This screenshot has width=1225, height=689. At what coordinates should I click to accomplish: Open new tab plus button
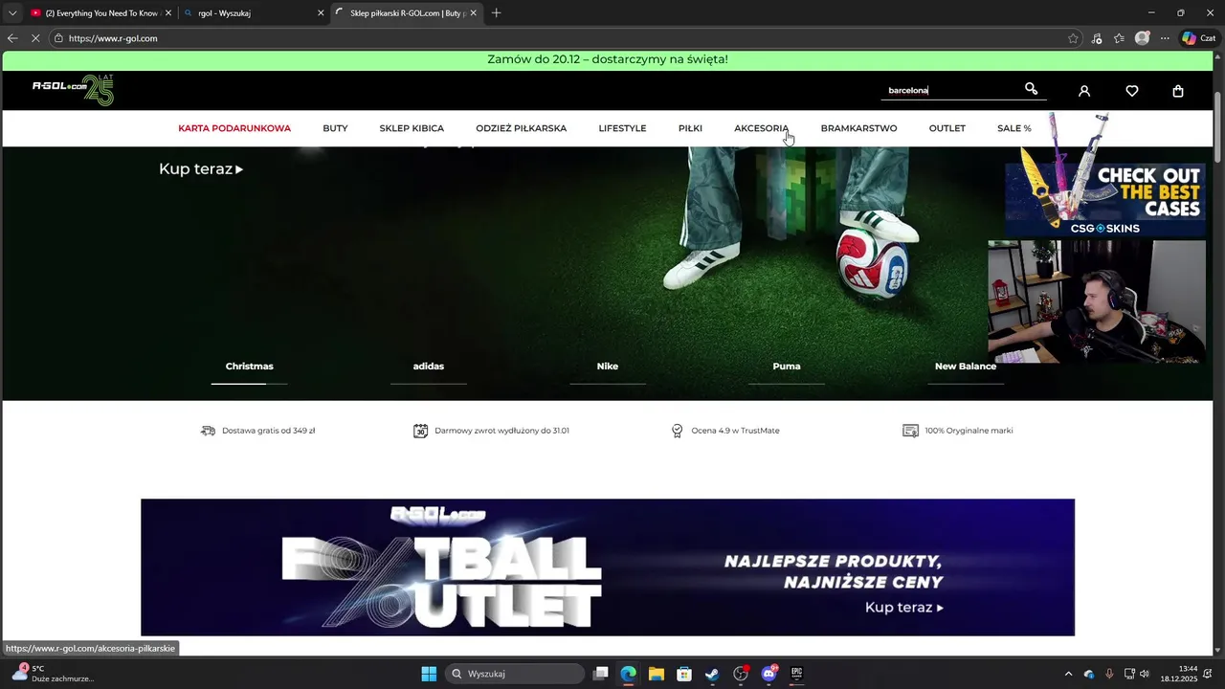(496, 13)
